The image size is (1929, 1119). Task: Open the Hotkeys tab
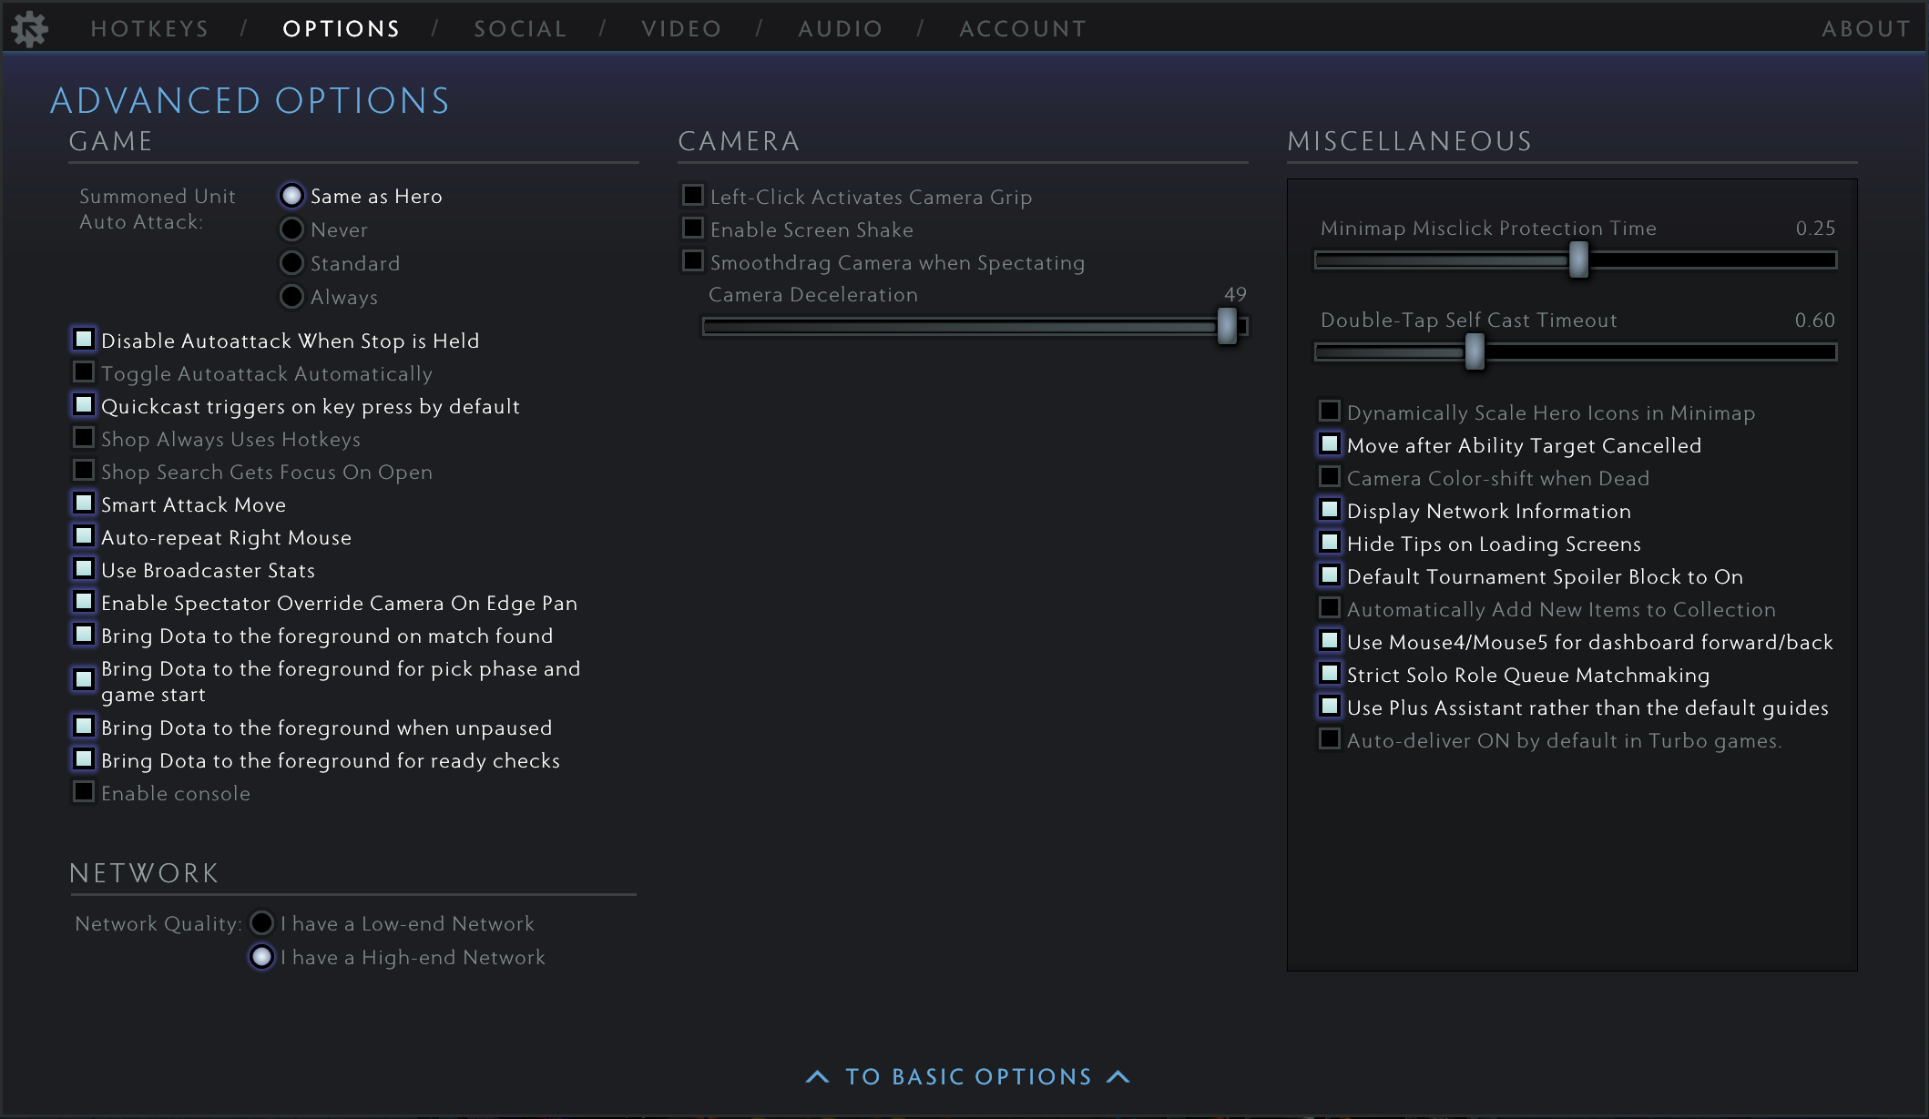click(150, 29)
